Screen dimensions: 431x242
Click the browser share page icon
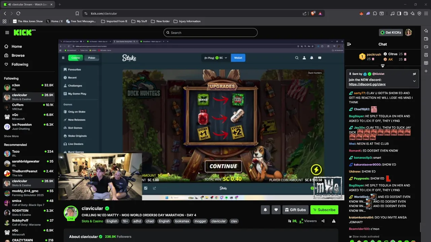point(305,13)
